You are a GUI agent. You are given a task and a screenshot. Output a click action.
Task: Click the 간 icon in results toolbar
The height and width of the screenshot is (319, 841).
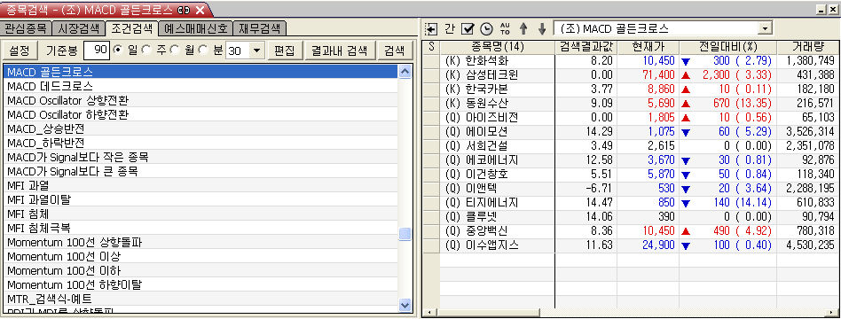point(450,28)
